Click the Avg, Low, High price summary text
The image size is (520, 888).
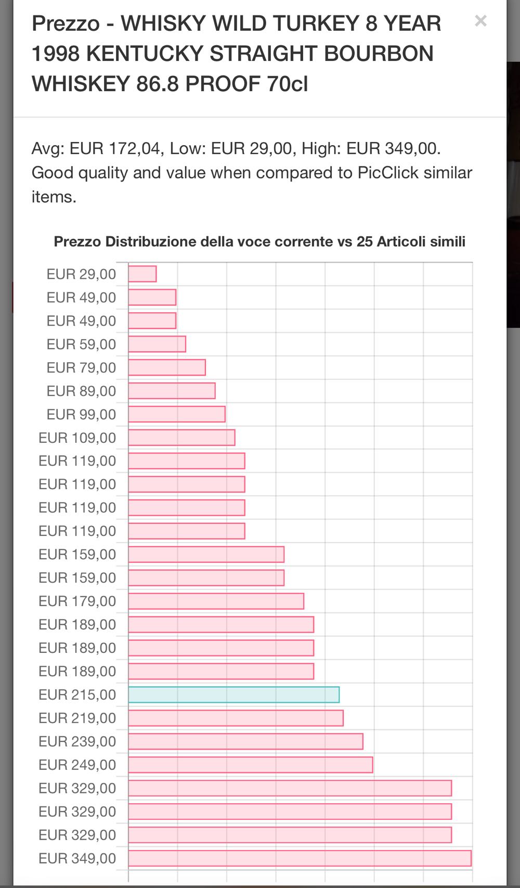click(x=236, y=148)
